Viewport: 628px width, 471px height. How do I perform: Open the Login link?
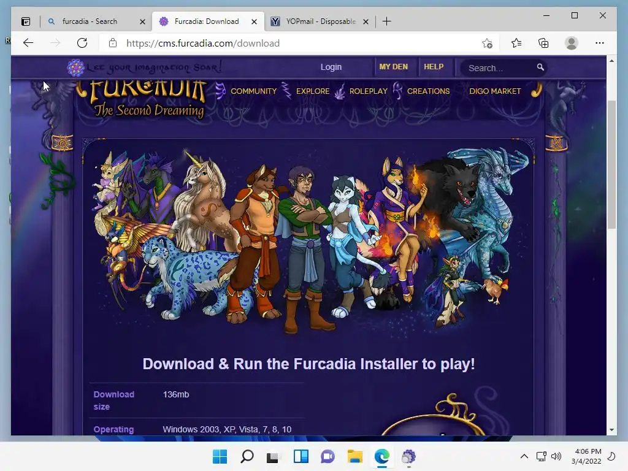[x=331, y=67]
